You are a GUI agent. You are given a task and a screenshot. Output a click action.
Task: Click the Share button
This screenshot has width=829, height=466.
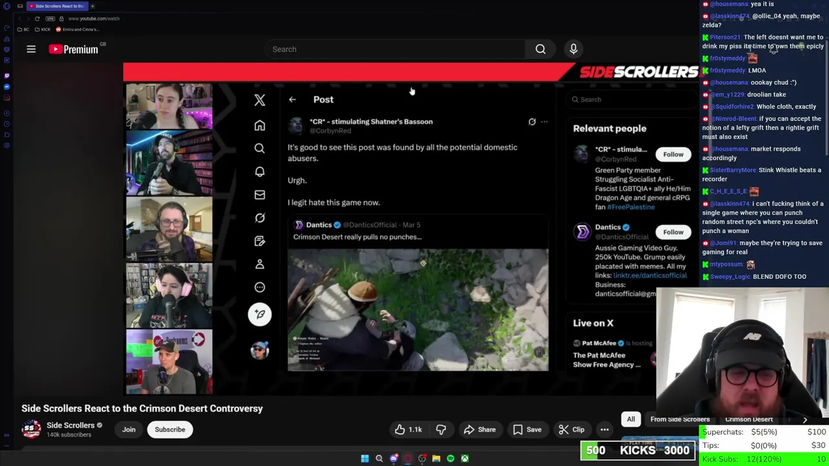479,430
